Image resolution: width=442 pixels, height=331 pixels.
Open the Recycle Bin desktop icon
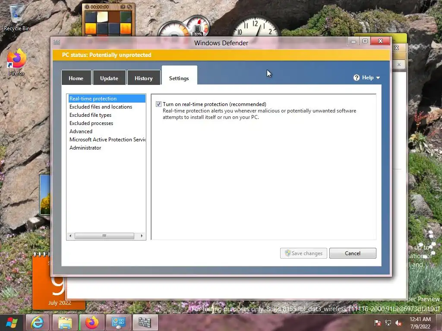pyautogui.click(x=16, y=17)
